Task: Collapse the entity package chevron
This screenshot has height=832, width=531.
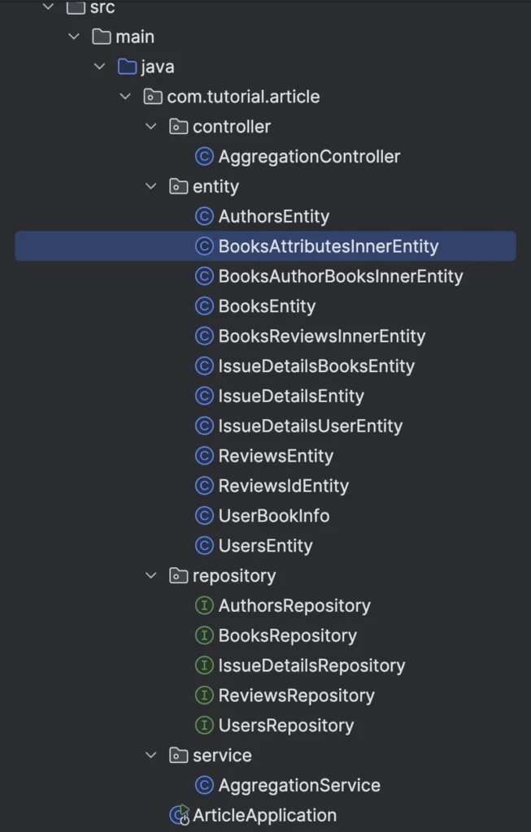Action: tap(151, 187)
